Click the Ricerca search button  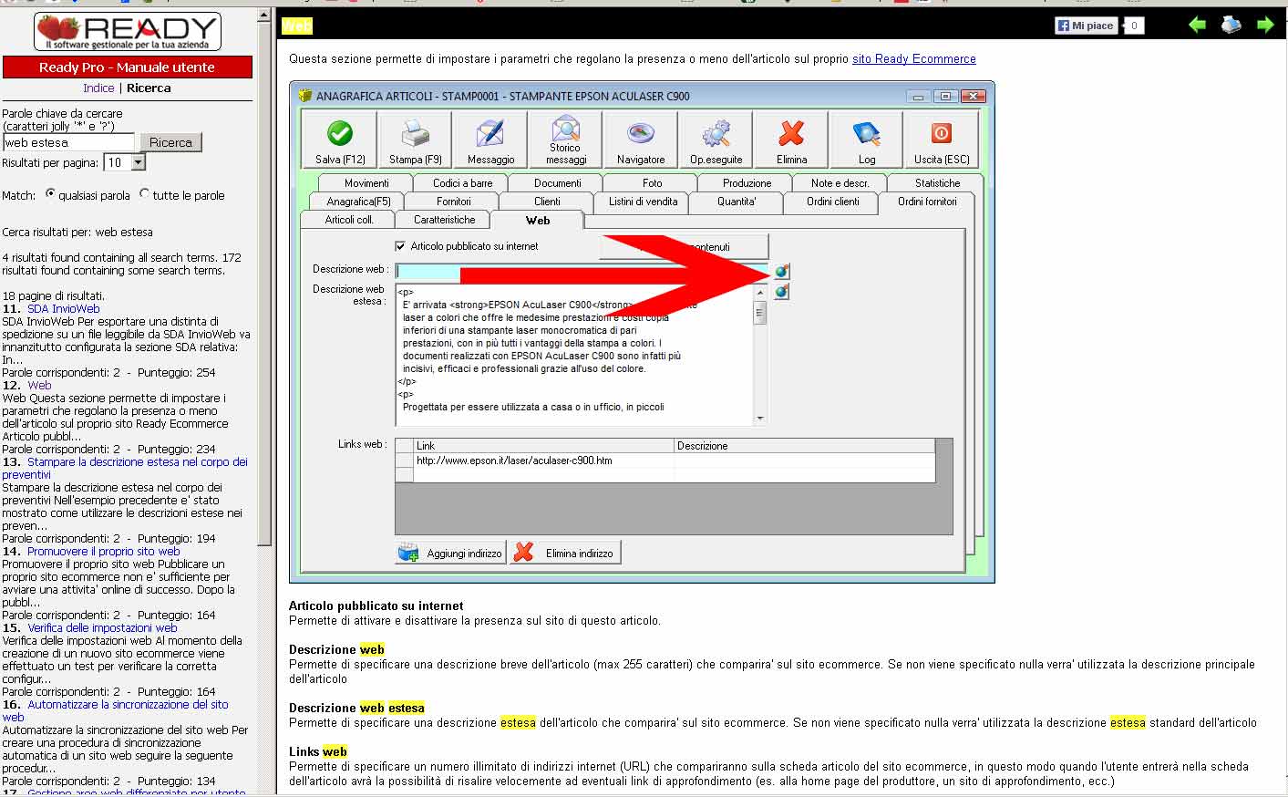(170, 142)
